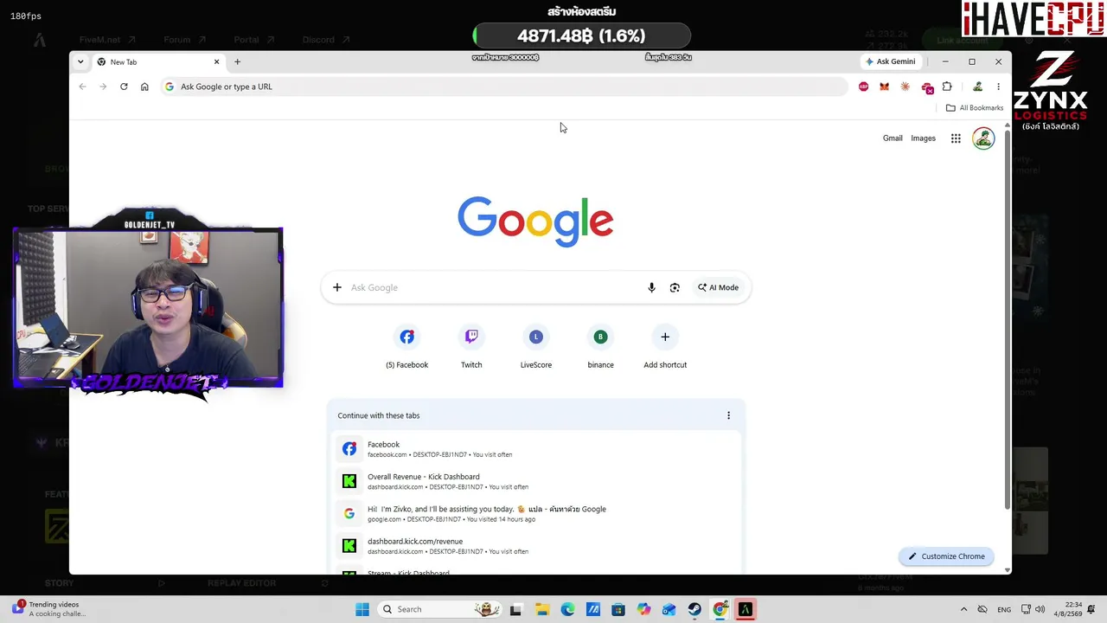This screenshot has height=623, width=1107.
Task: Click the Chrome address bar
Action: [504, 87]
